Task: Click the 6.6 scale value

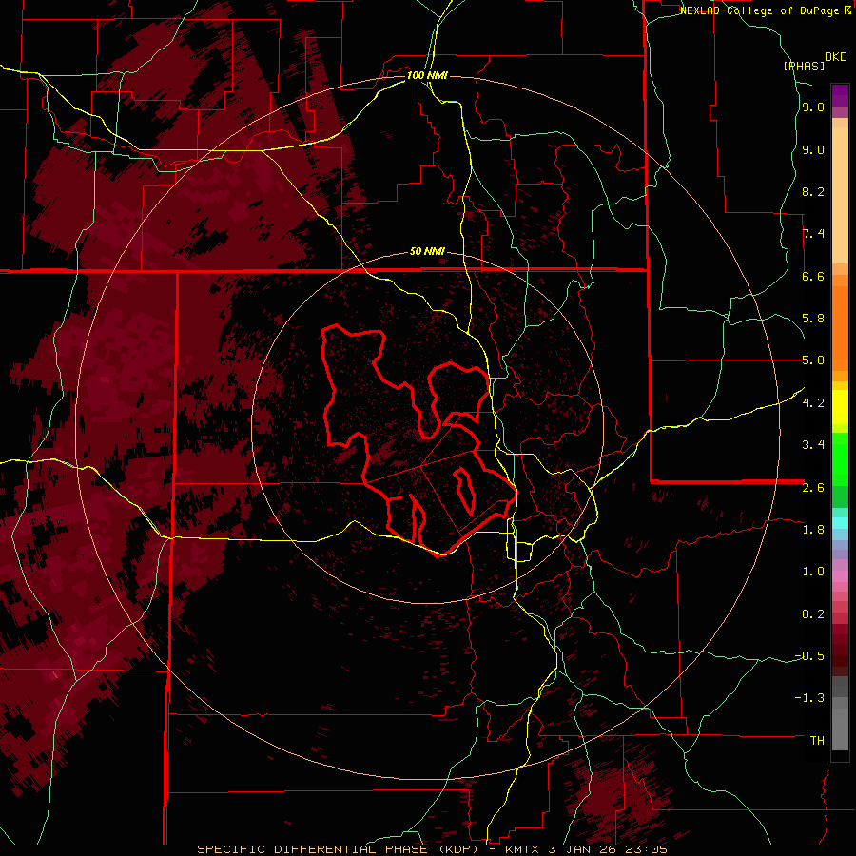Action: pyautogui.click(x=813, y=276)
